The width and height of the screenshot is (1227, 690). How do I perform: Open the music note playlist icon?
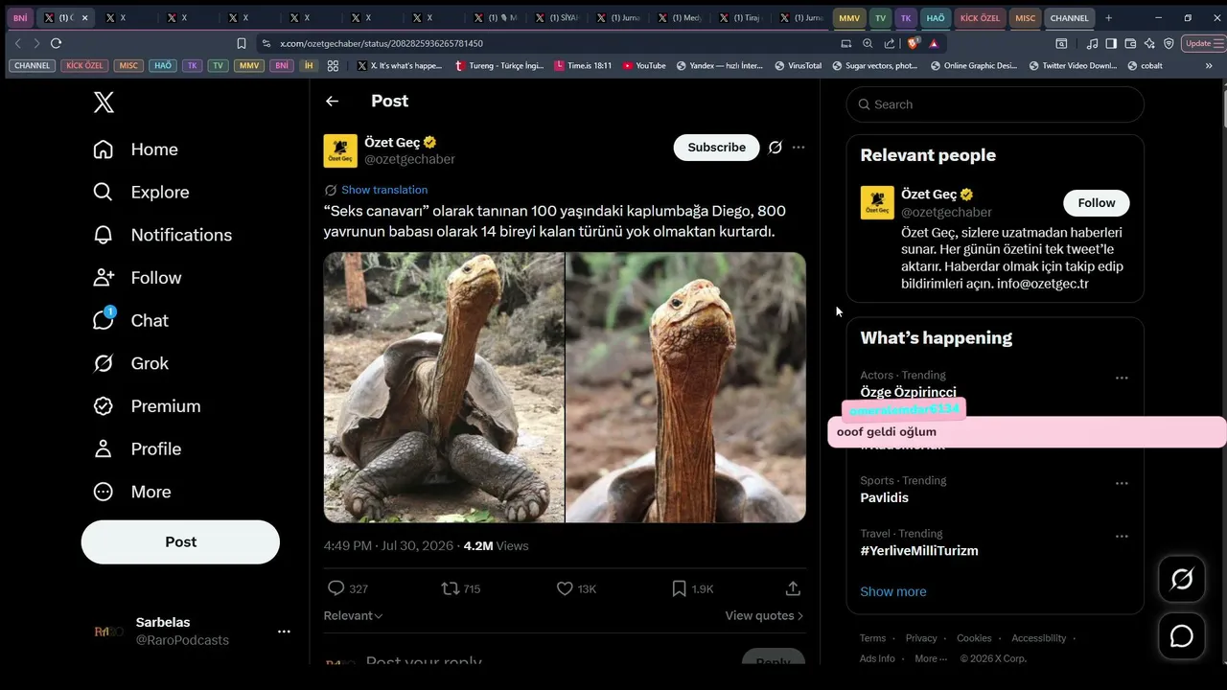(1092, 43)
